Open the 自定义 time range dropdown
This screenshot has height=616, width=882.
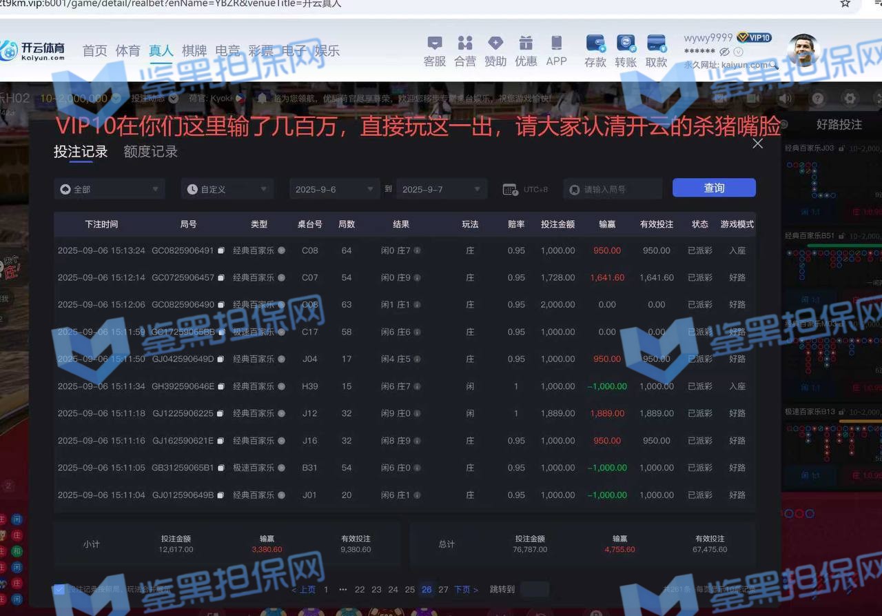coord(227,189)
